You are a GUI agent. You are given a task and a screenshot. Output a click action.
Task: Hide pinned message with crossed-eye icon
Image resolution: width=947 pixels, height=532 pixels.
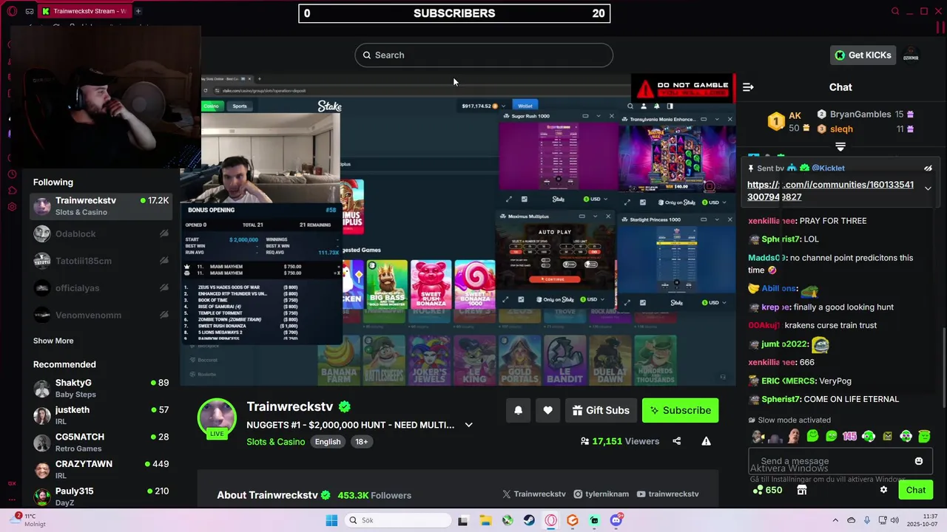point(928,168)
